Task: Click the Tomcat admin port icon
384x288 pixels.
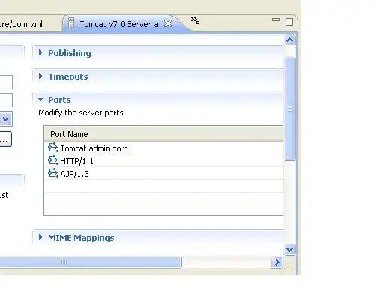Action: (53, 148)
